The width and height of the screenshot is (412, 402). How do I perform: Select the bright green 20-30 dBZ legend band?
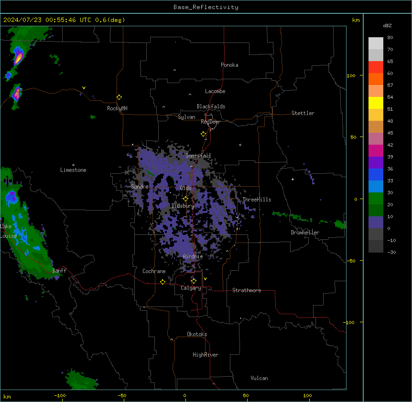[376, 199]
